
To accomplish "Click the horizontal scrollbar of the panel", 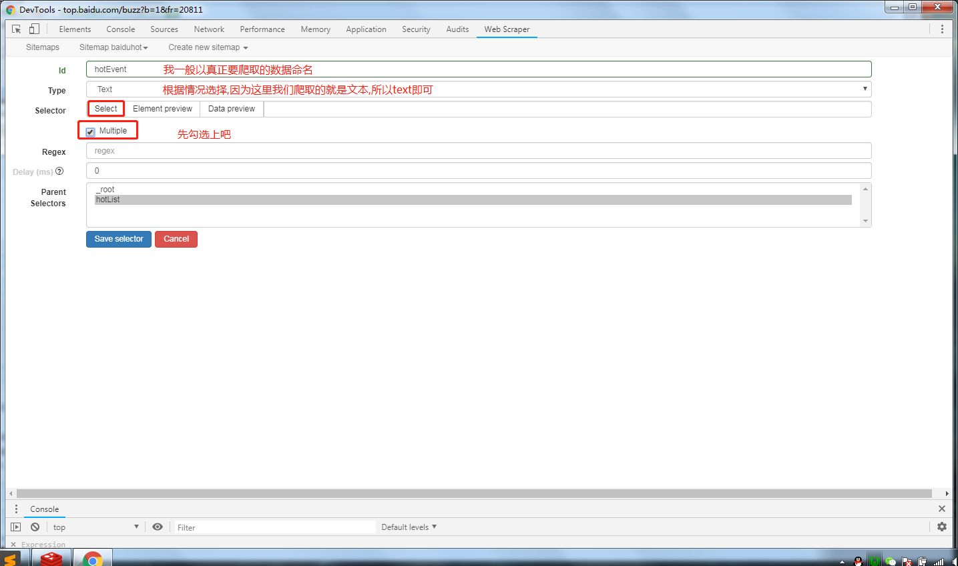I will tap(474, 494).
